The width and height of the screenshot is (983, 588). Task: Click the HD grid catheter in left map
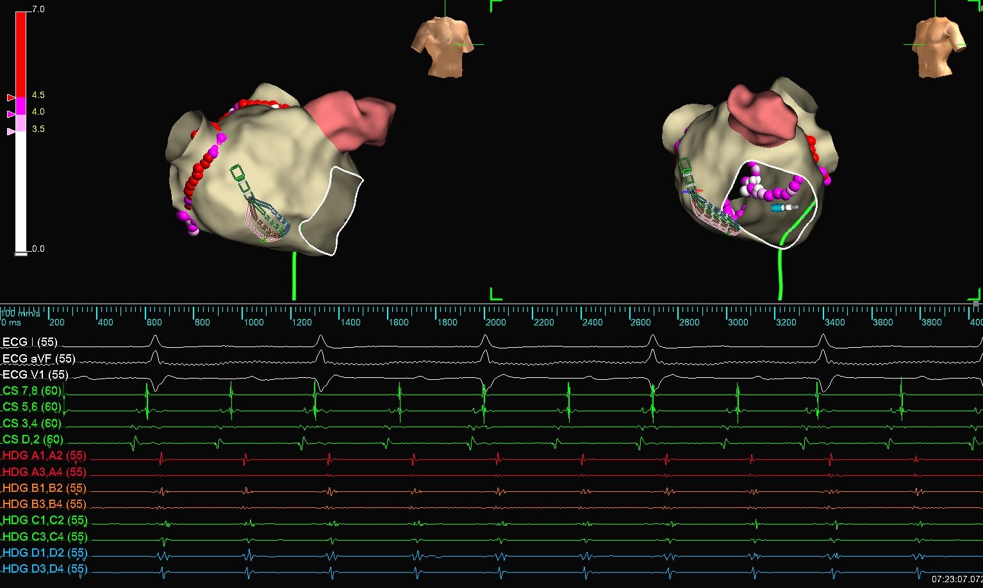(261, 208)
